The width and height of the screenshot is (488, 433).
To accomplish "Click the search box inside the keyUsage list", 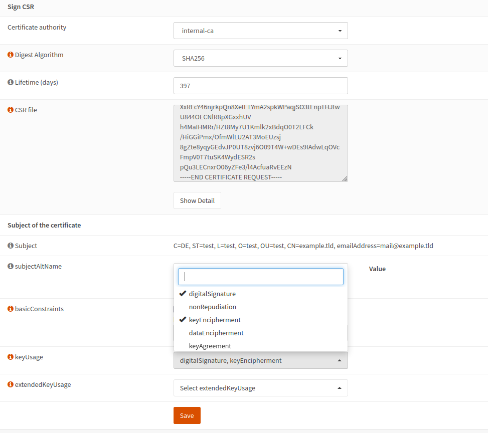I will (260, 276).
